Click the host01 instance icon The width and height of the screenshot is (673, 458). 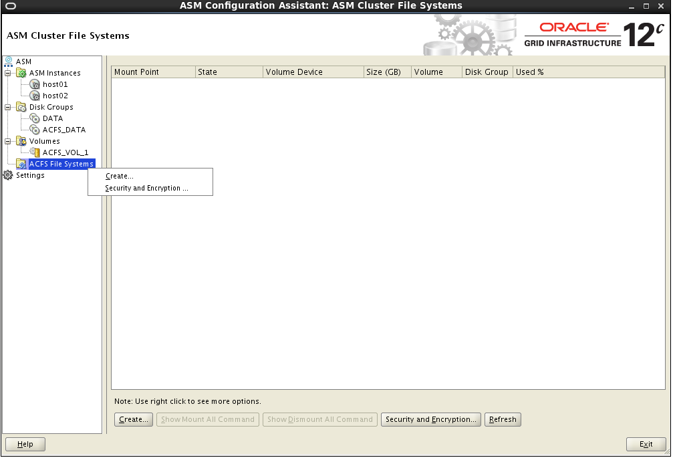35,84
